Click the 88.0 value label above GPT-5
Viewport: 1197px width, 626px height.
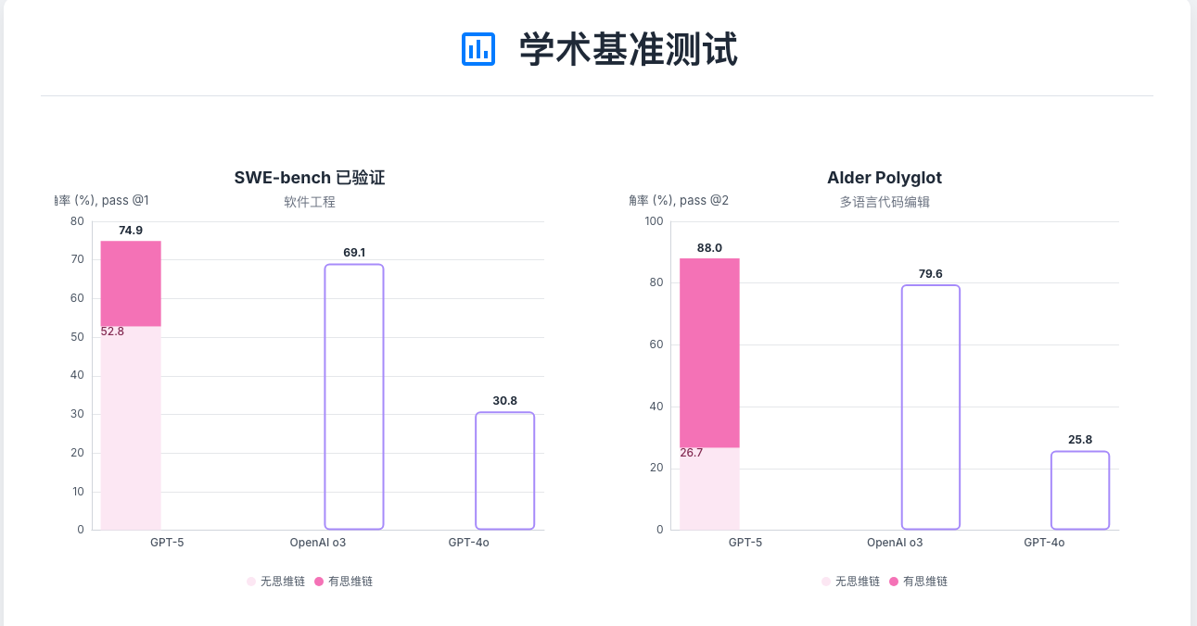[709, 248]
